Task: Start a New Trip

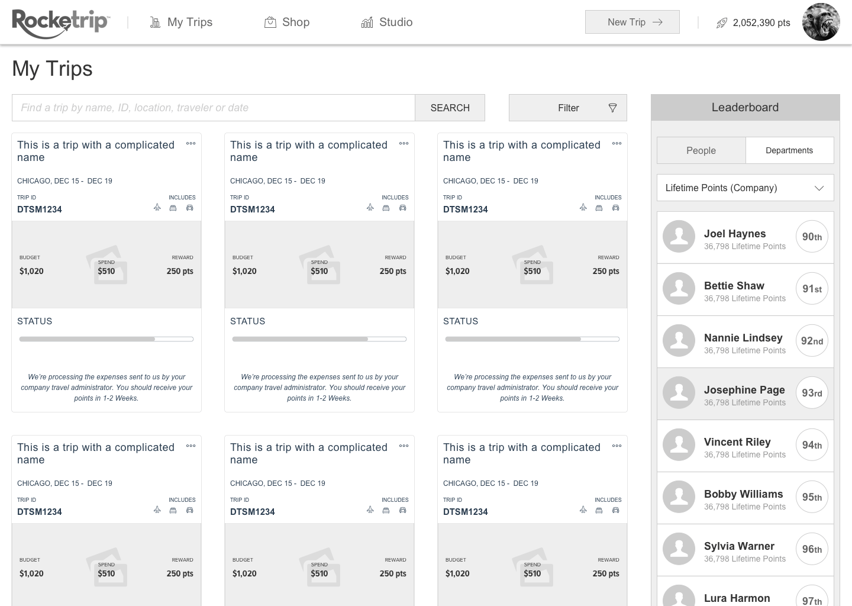Action: [x=632, y=22]
